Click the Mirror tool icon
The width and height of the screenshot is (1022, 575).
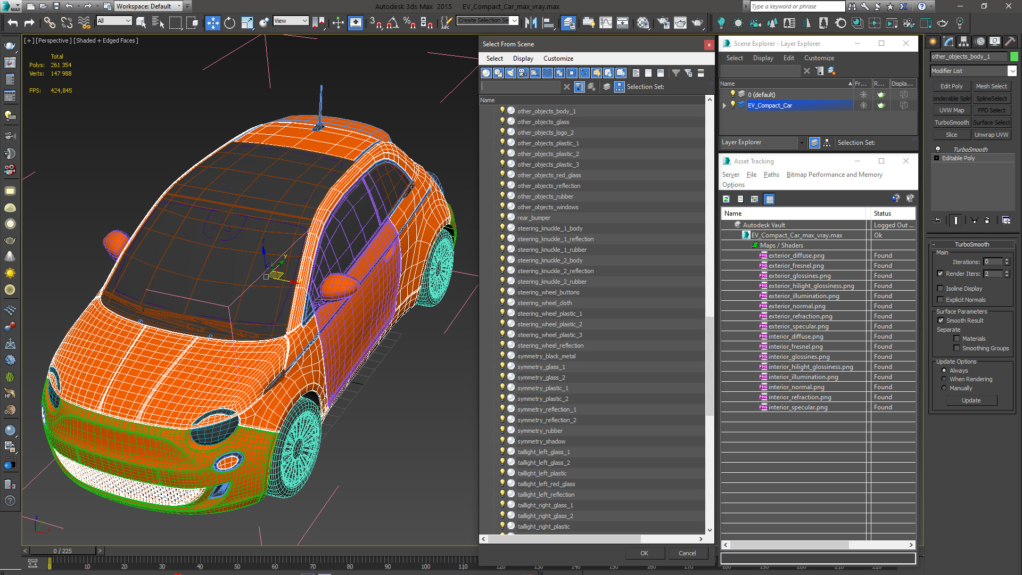531,22
